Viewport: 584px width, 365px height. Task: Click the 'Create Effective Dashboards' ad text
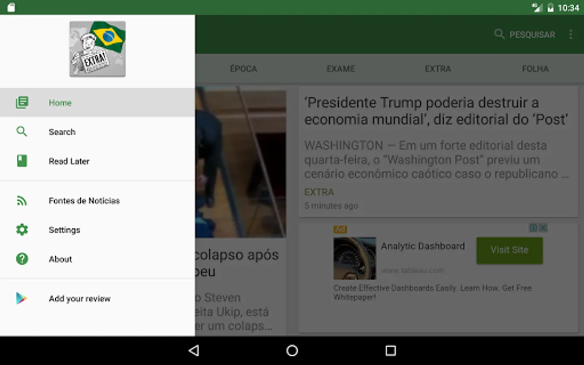tap(432, 292)
